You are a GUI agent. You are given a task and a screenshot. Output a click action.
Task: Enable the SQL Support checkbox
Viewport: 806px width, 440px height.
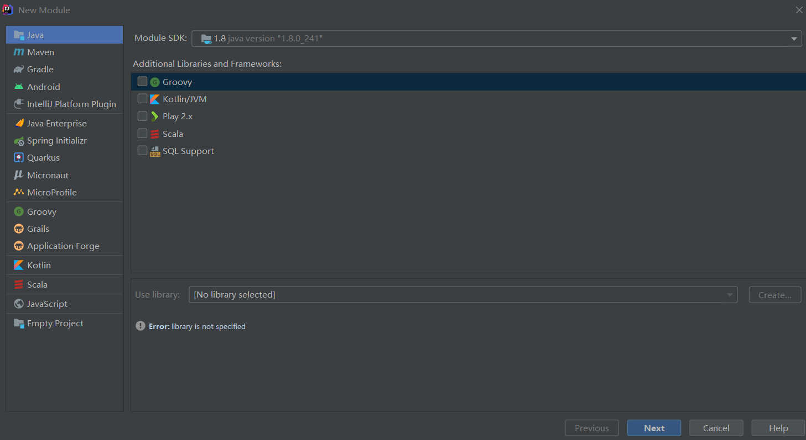[142, 150]
